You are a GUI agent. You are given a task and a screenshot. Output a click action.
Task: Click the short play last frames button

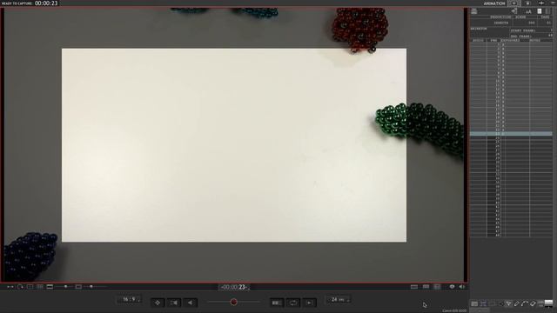tap(277, 303)
